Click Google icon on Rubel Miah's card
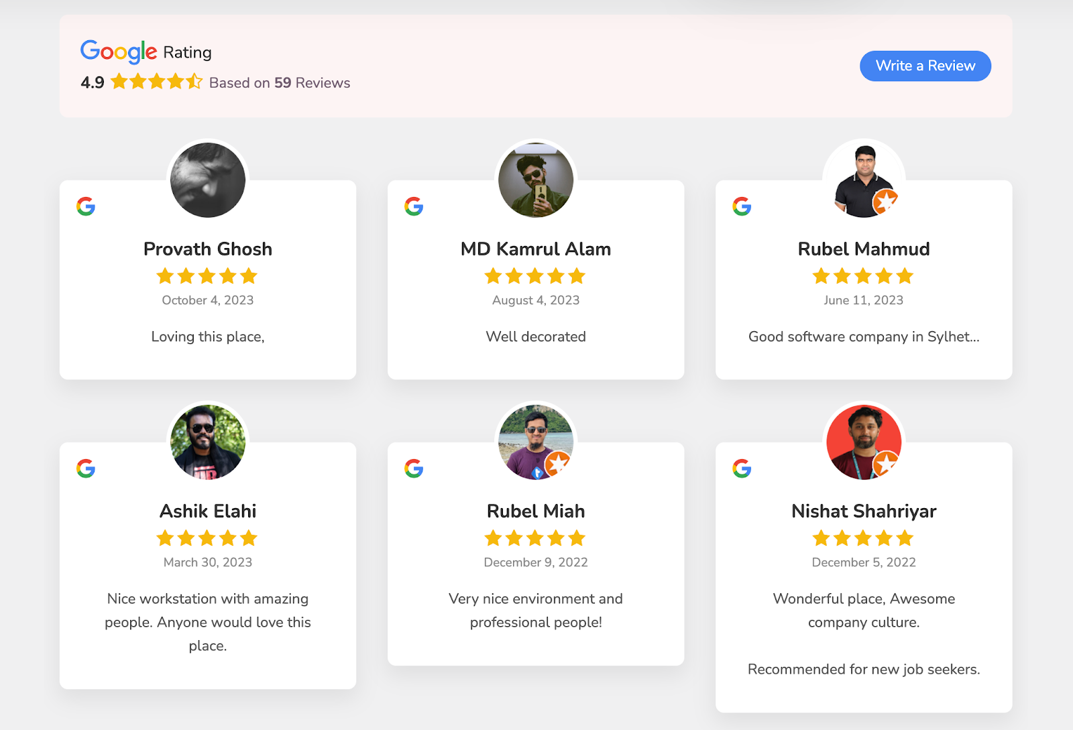 pyautogui.click(x=414, y=469)
